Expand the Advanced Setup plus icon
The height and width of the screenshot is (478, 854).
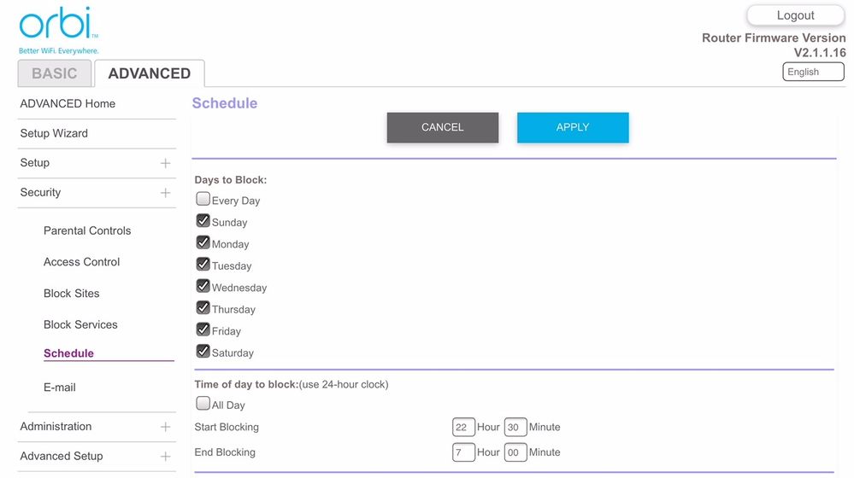coord(165,457)
